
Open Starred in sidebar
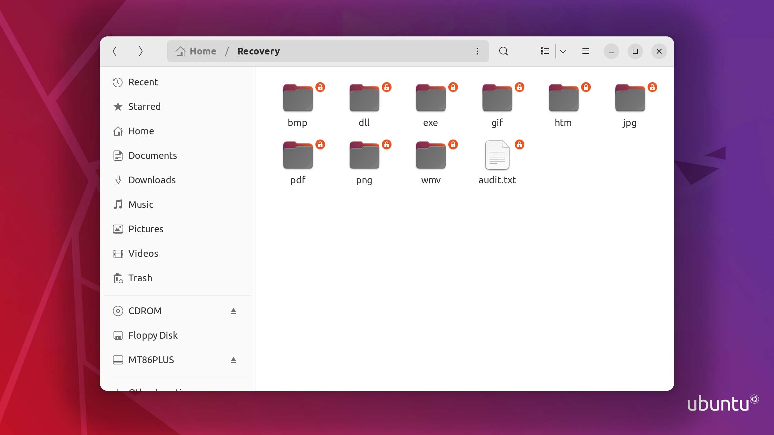point(177,107)
